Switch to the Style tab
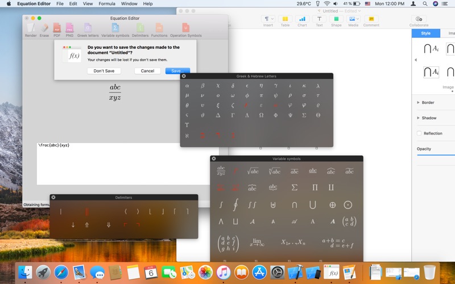 425,34
